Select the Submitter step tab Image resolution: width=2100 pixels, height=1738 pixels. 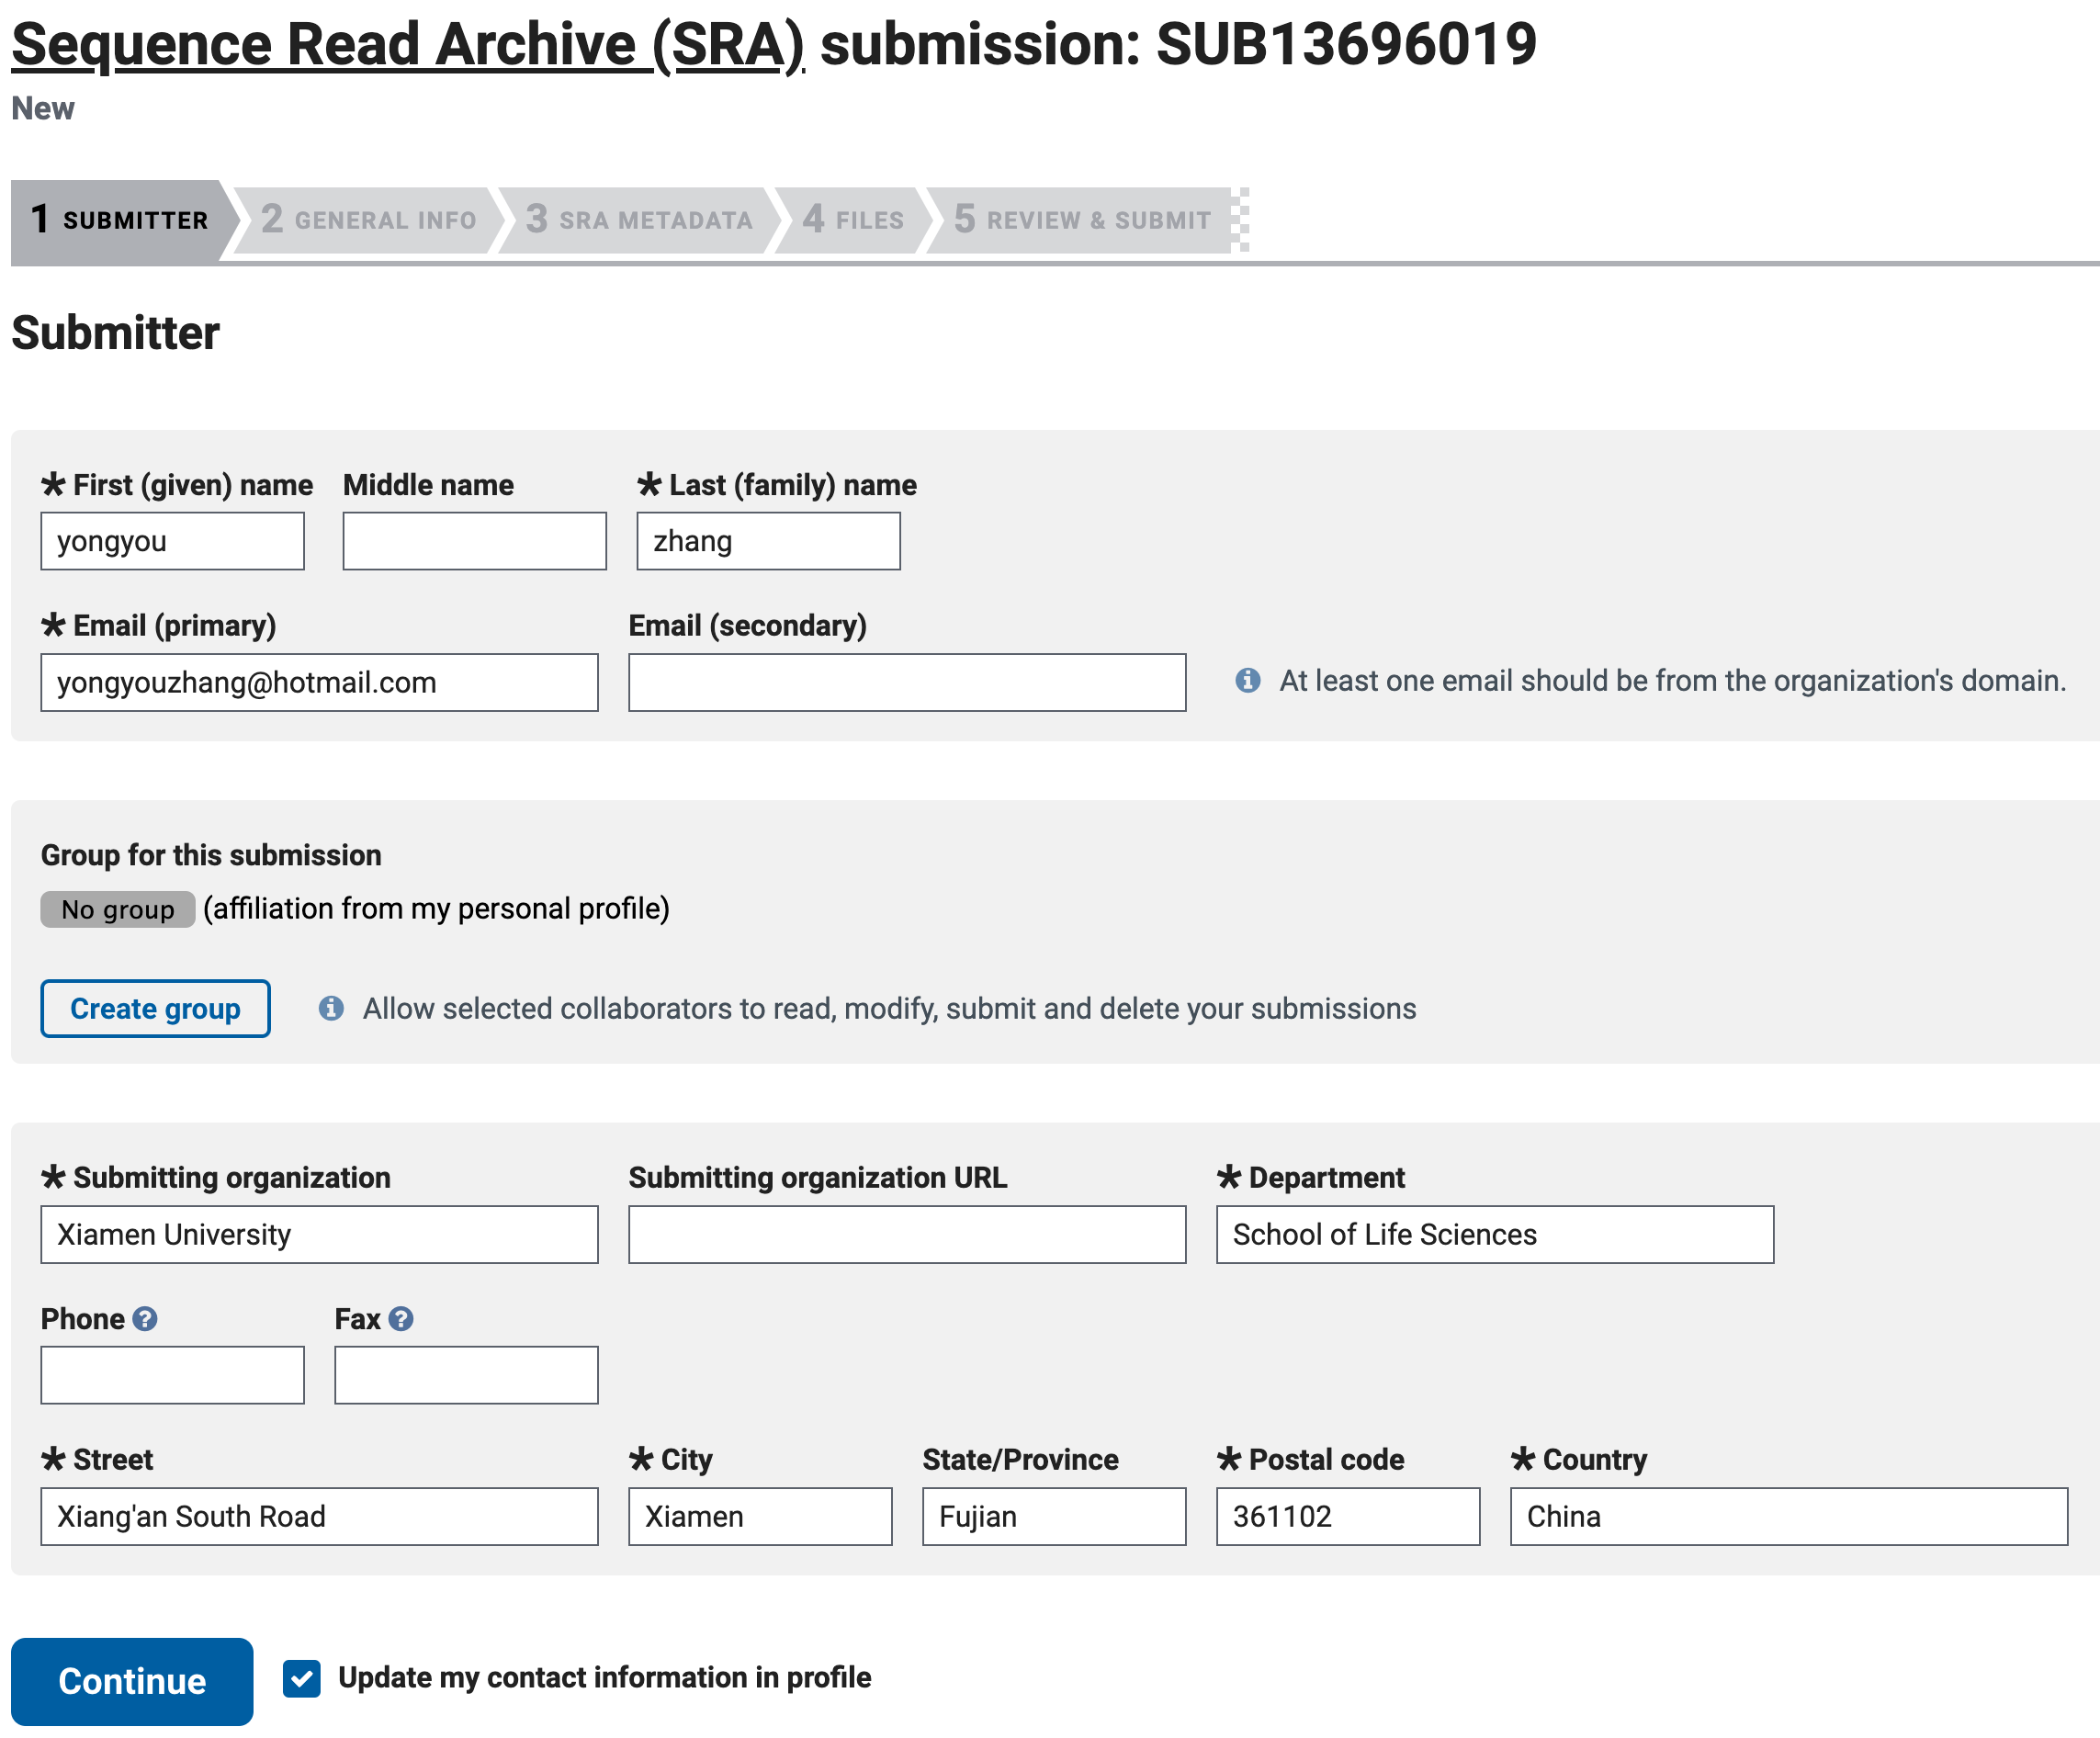(x=120, y=220)
